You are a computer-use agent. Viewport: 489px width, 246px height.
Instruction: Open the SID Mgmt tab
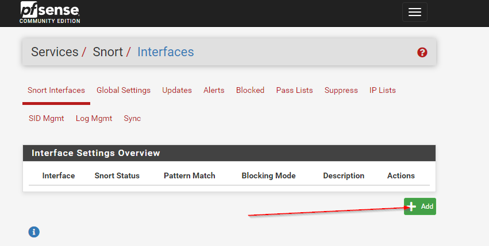tap(47, 118)
